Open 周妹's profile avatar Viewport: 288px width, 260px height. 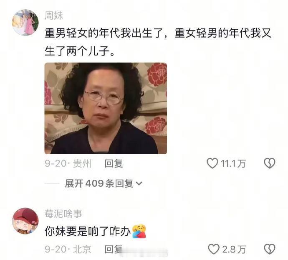click(x=25, y=23)
